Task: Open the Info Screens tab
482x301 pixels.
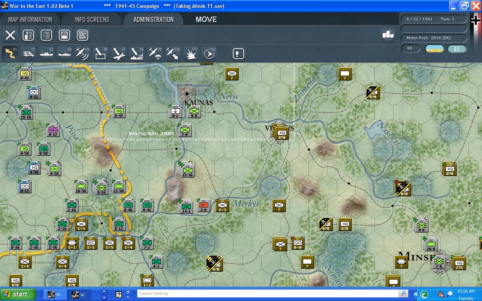Action: (x=92, y=20)
